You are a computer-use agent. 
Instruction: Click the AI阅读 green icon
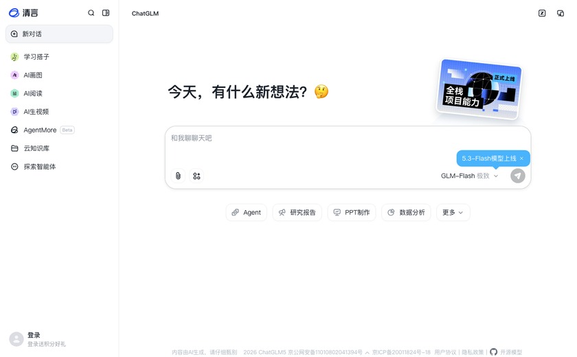(14, 93)
